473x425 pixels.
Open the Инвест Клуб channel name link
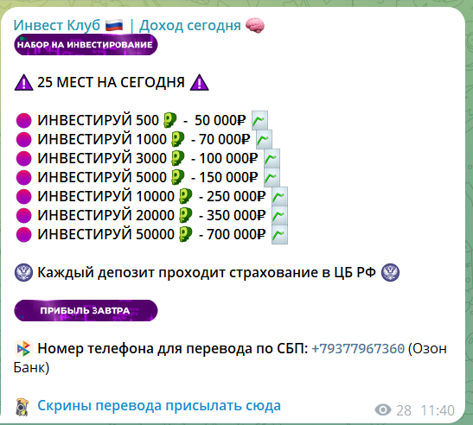[x=139, y=25]
